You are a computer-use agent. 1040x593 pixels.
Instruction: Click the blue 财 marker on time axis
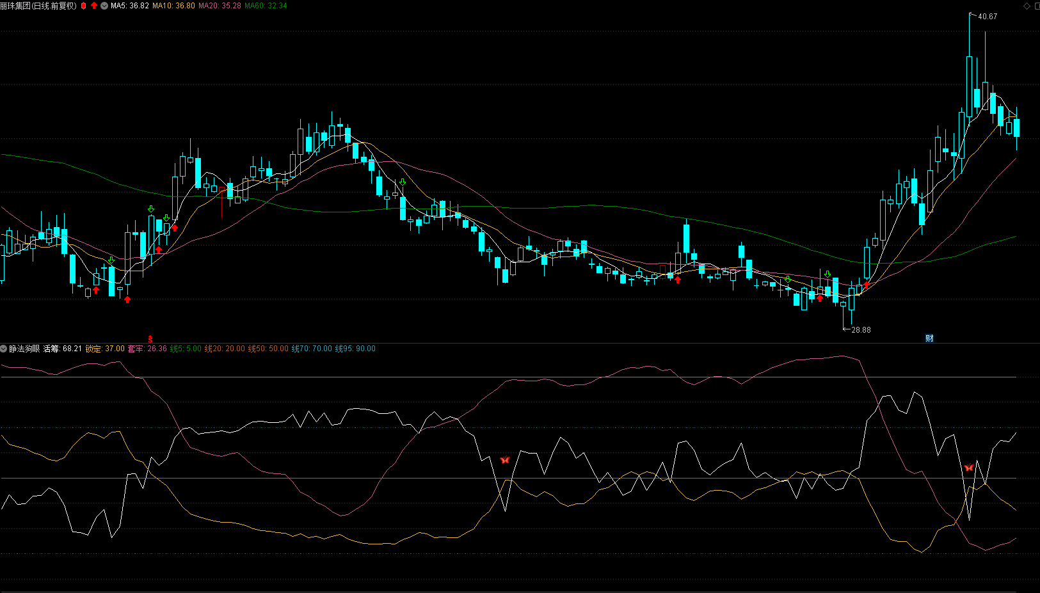[929, 338]
